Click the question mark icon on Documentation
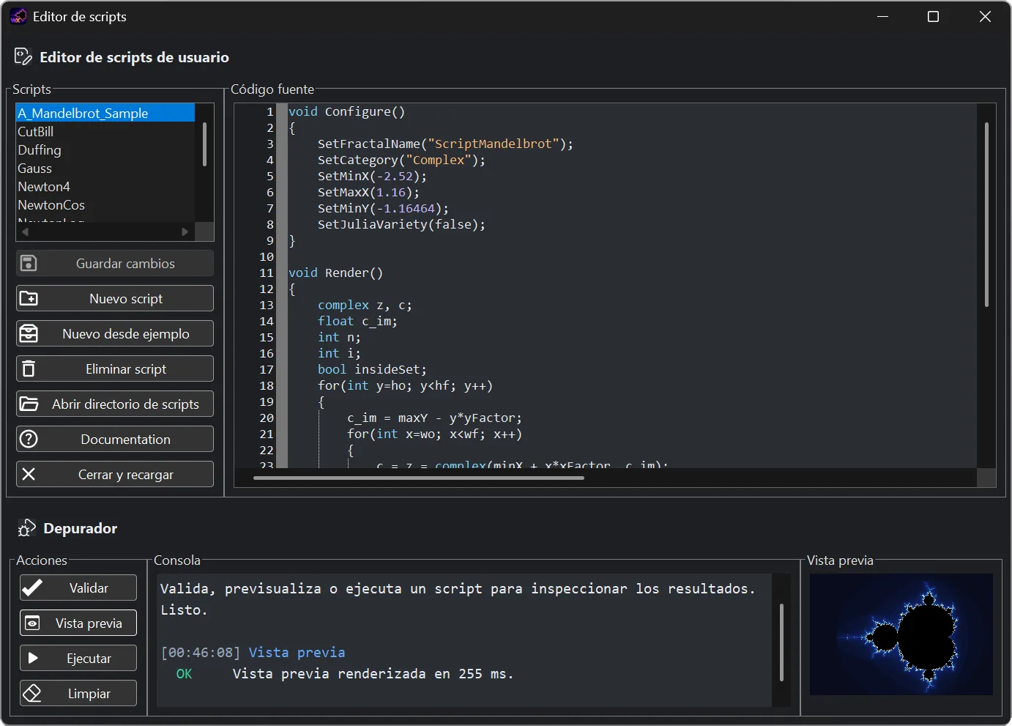Screen dimensions: 1012x726 pyautogui.click(x=29, y=439)
